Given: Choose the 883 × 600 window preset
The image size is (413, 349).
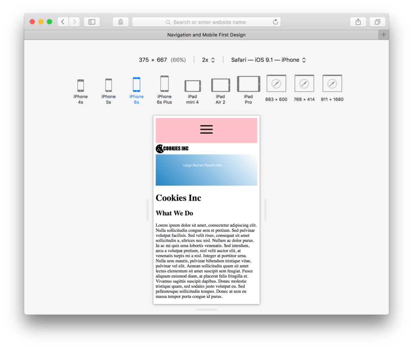Looking at the screenshot, I should [276, 88].
